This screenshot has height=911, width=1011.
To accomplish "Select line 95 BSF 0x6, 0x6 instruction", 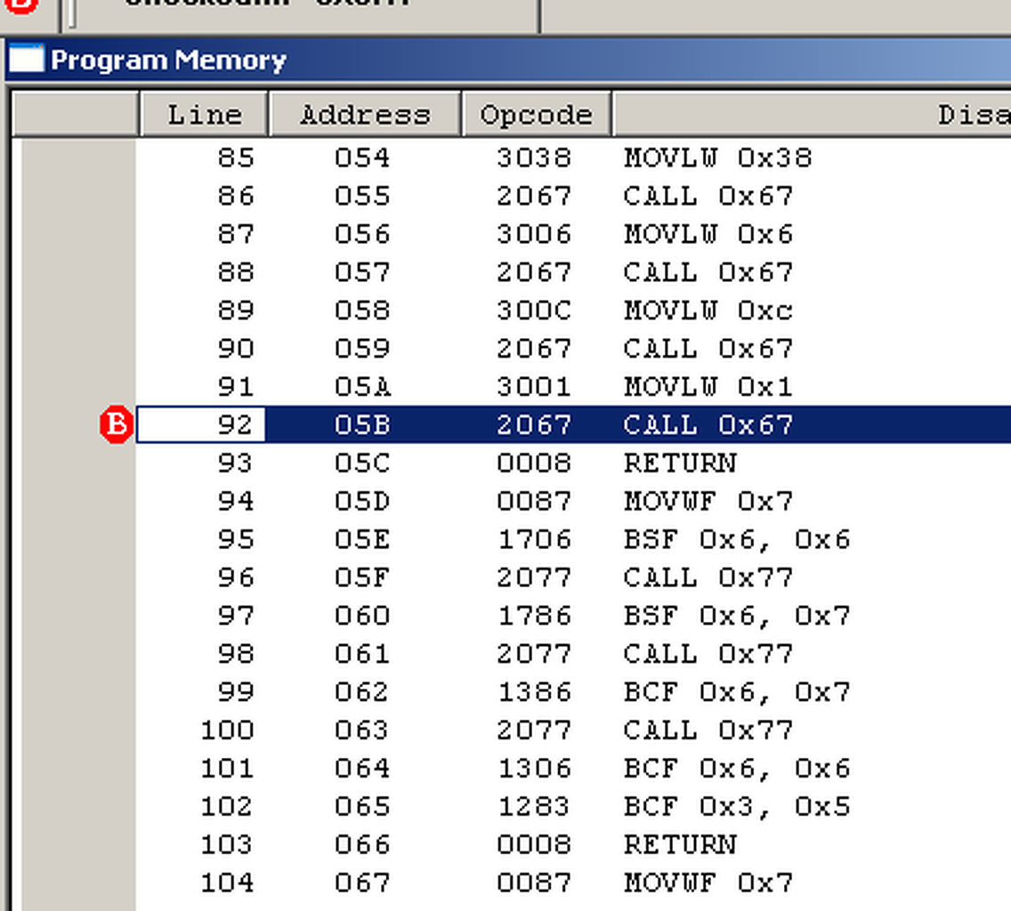I will [737, 540].
